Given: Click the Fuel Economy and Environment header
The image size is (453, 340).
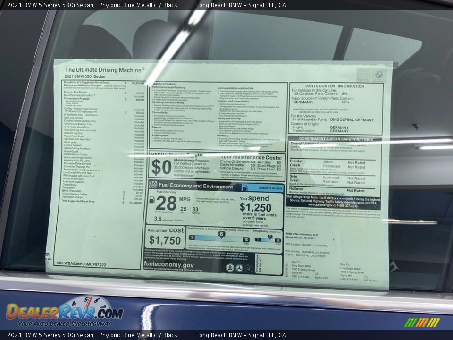Looking at the screenshot, I should tap(195, 186).
